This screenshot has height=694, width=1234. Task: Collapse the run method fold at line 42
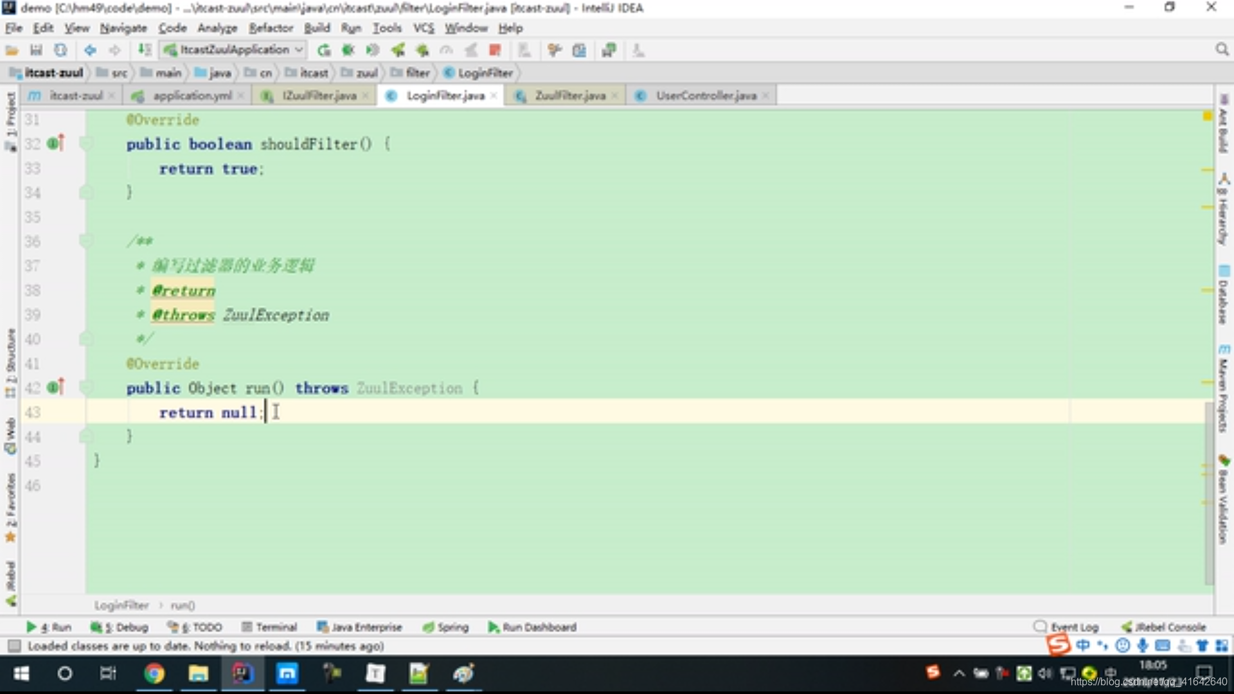(x=85, y=388)
